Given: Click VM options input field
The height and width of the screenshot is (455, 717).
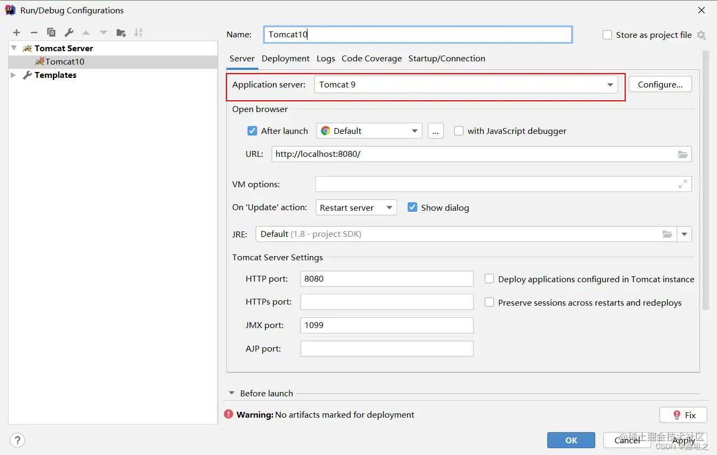Looking at the screenshot, I should click(503, 184).
